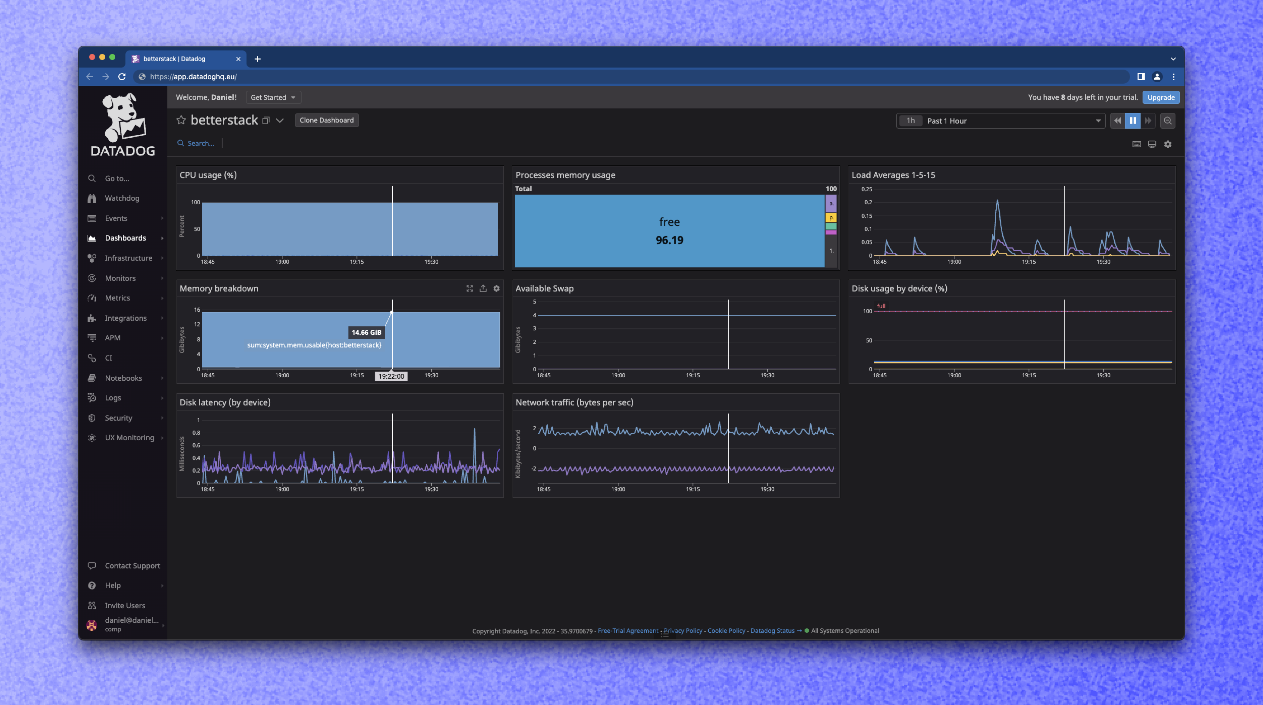Viewport: 1263px width, 705px height.
Task: Click the TV mode monitor icon
Action: (1152, 144)
